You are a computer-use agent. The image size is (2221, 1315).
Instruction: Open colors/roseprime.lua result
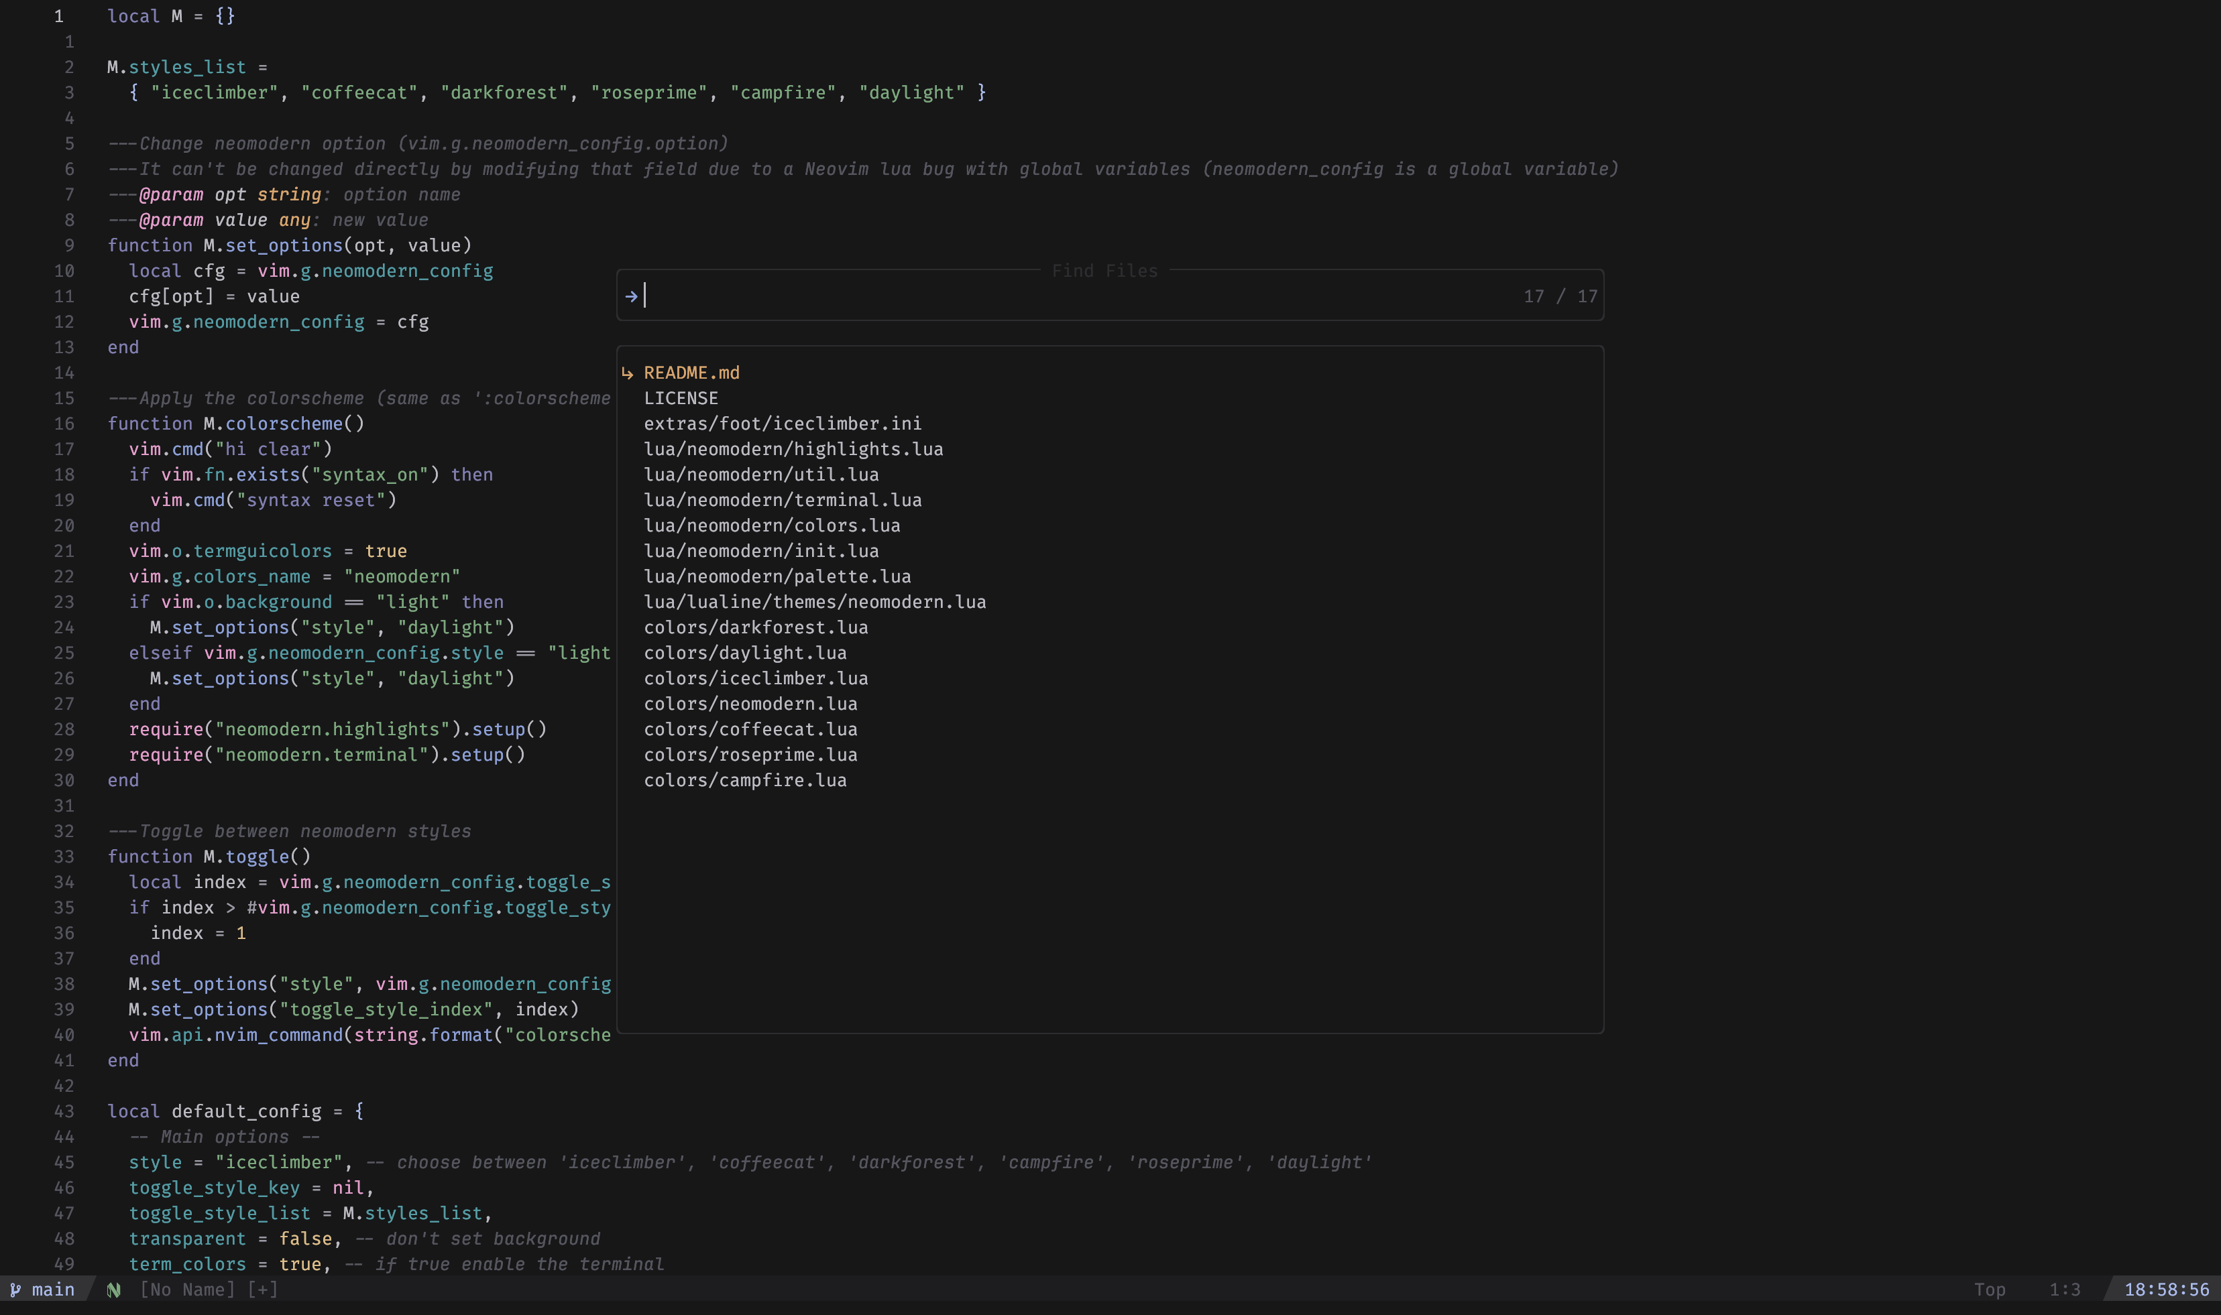tap(751, 755)
